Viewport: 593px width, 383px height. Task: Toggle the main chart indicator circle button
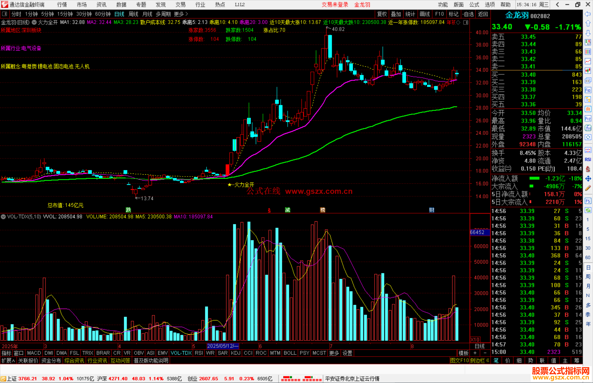point(34,23)
